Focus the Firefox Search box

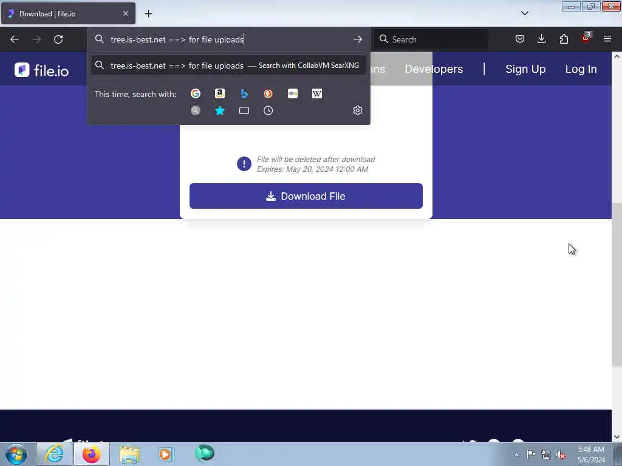point(431,39)
